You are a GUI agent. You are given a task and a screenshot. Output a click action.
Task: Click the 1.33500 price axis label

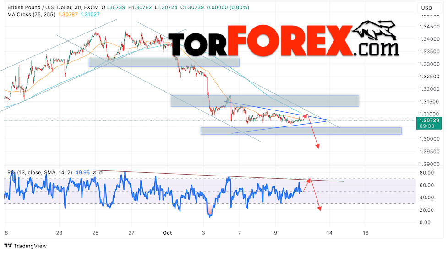429,52
